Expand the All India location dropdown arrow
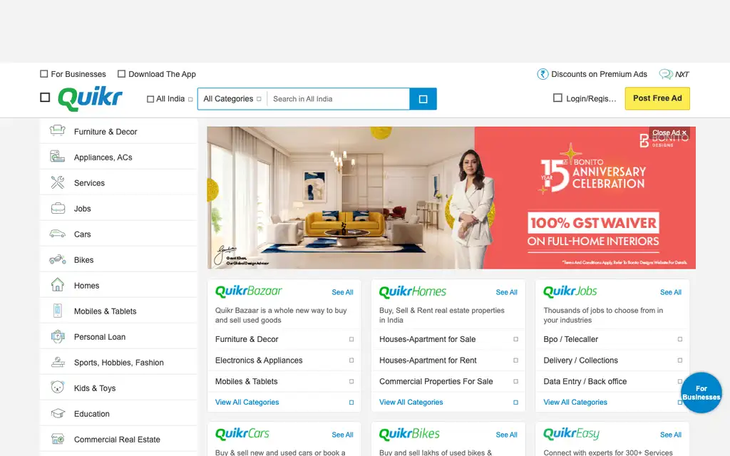 tap(190, 99)
